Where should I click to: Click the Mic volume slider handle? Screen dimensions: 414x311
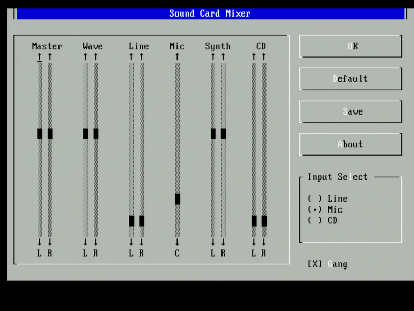pos(178,199)
